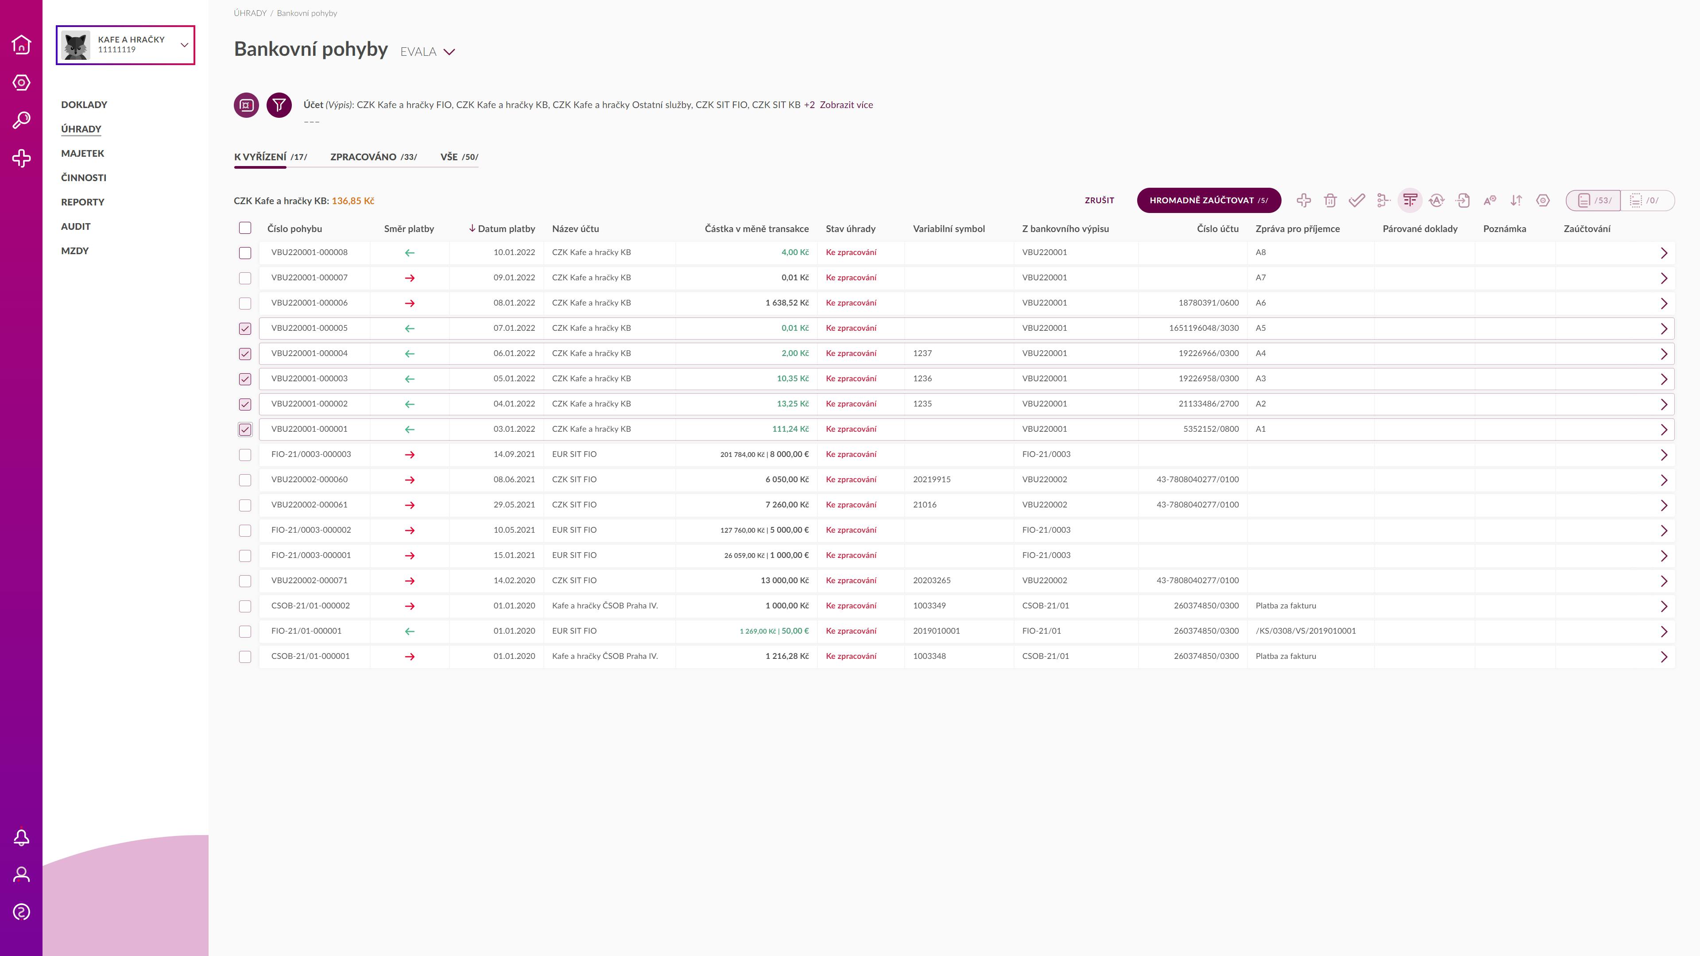Click the A with gear icon in toolbar

1490,201
